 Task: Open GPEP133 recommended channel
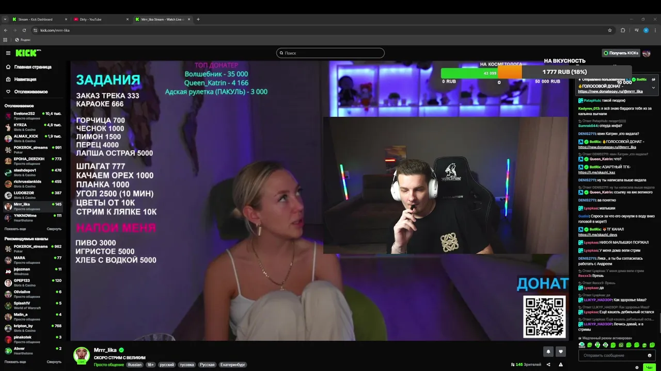(x=34, y=283)
